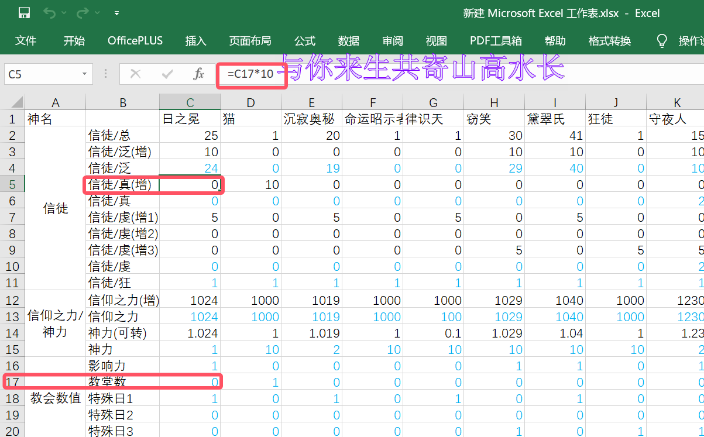Viewport: 704px width, 437px height.
Task: Switch to the 公式 ribbon tab
Action: [305, 40]
